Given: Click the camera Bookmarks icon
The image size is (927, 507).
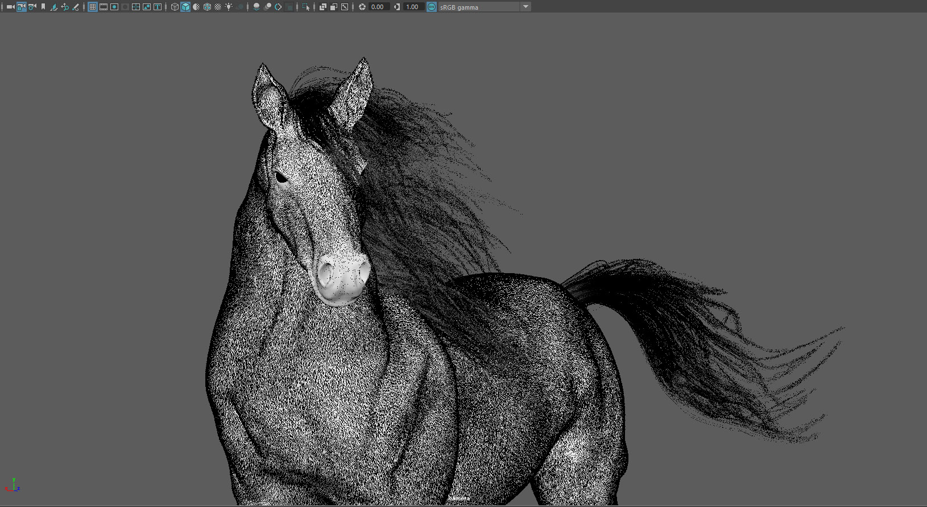Looking at the screenshot, I should tap(43, 7).
